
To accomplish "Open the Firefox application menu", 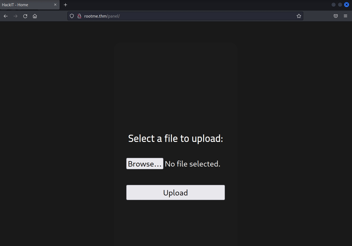I will point(345,16).
